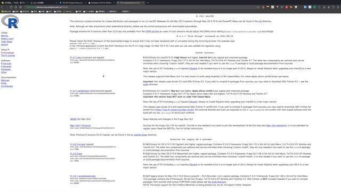Viewport: 341px width, 192px height.
Task: Download R-4.1.1.pkg for Intel Macs
Action: [x=76, y=58]
